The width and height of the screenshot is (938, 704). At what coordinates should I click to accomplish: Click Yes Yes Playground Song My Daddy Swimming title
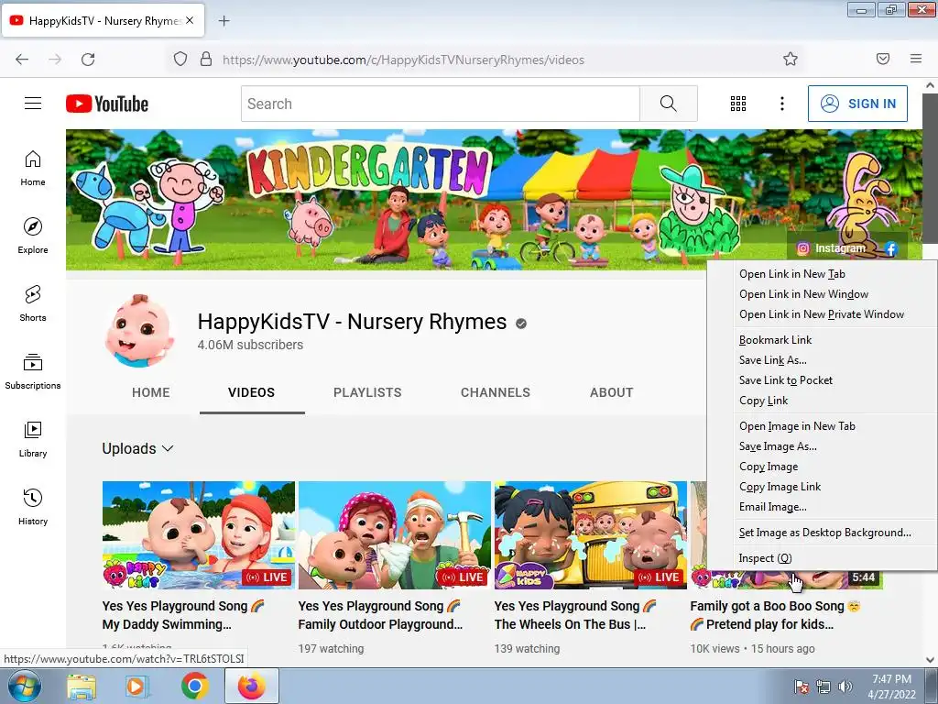point(183,615)
